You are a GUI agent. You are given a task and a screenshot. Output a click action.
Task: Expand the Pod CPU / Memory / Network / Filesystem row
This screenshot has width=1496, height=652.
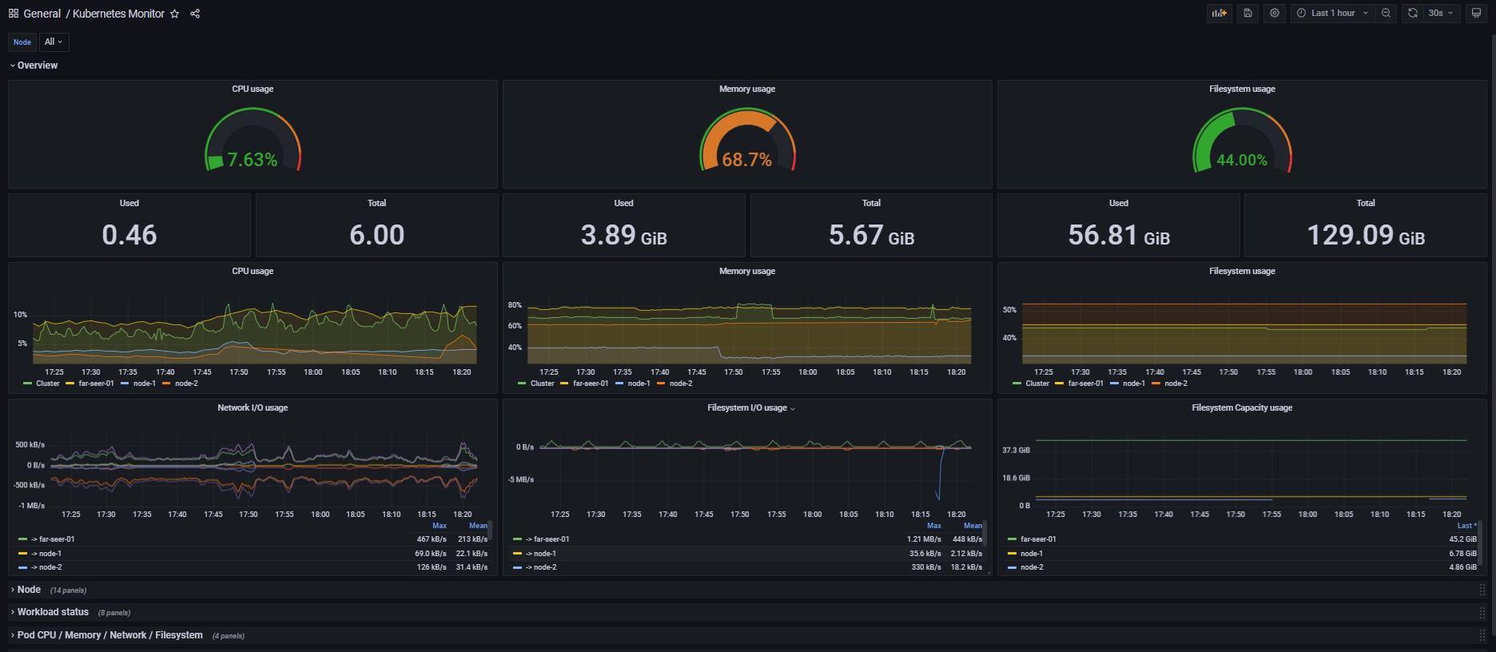[x=109, y=635]
